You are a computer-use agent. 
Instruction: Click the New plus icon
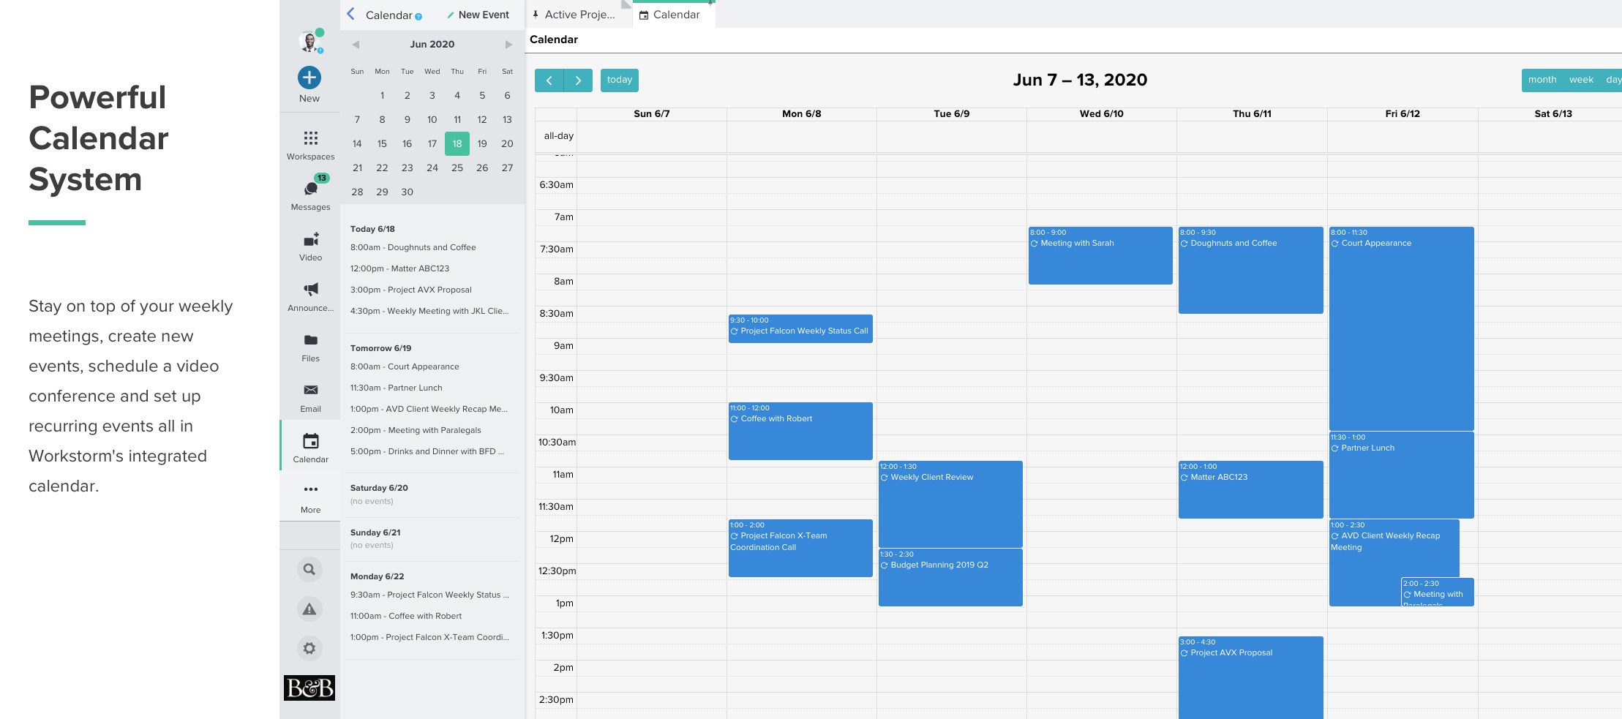coord(309,78)
